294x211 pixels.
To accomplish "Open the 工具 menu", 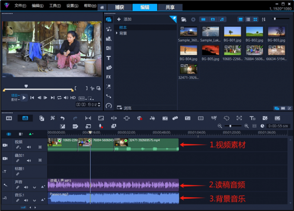I will tap(55, 6).
